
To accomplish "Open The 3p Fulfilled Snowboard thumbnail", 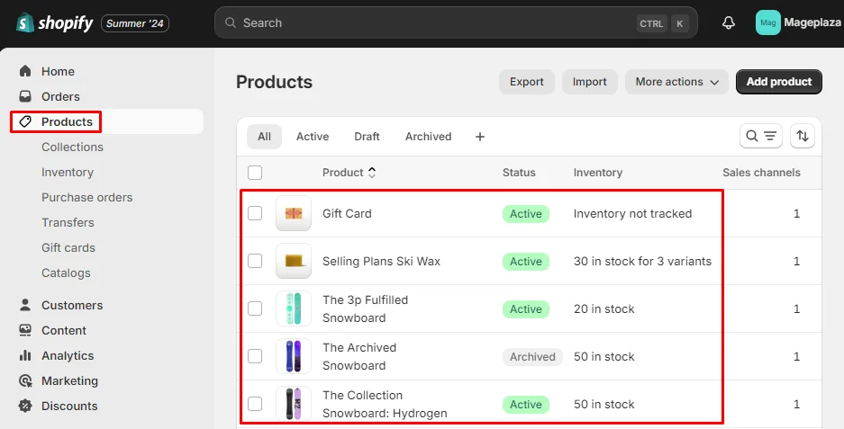I will coord(294,308).
